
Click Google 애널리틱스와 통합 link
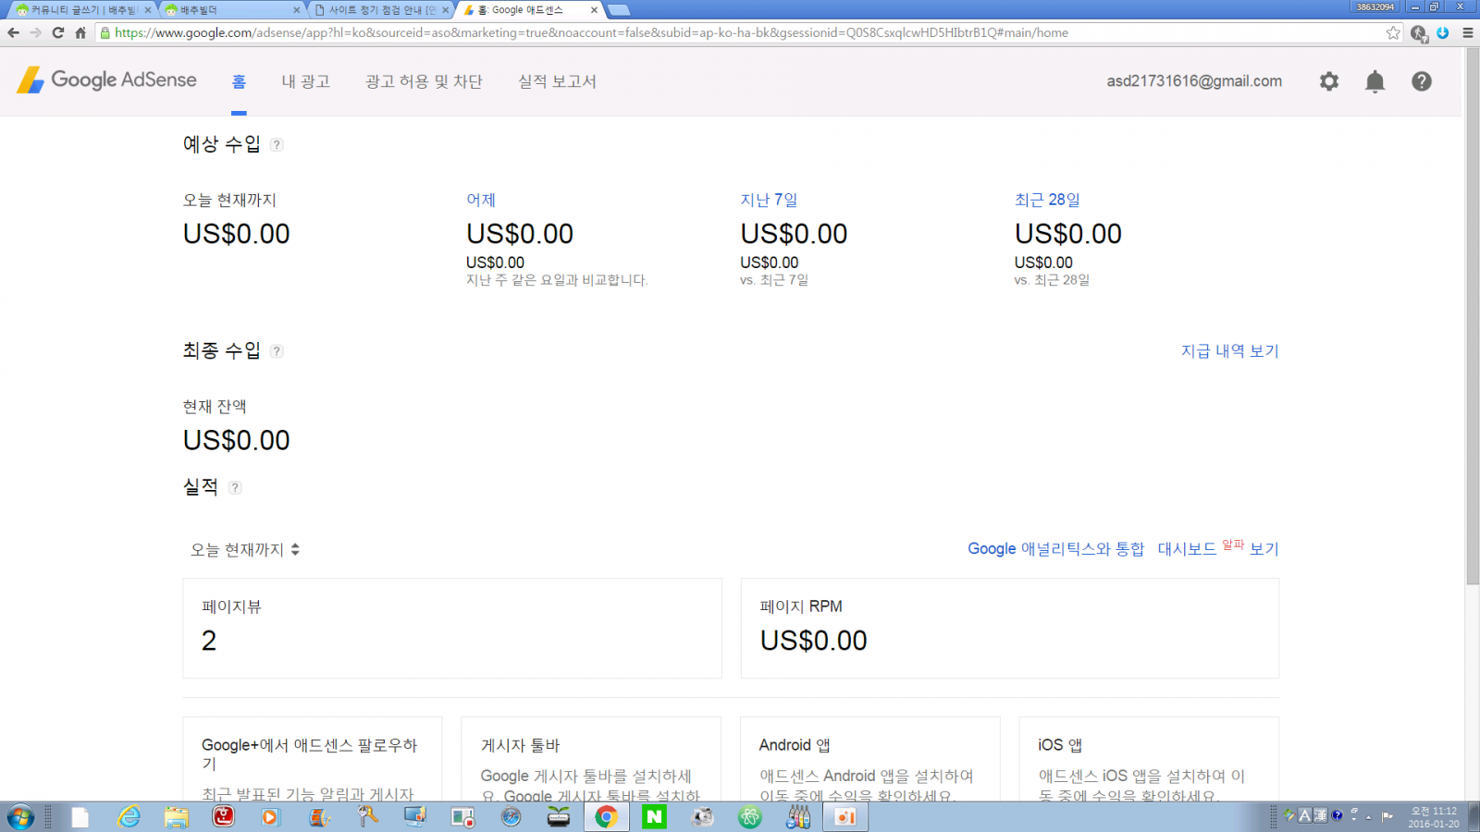1055,549
